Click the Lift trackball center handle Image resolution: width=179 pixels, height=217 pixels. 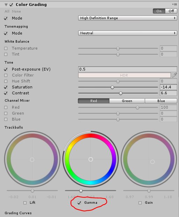32,160
